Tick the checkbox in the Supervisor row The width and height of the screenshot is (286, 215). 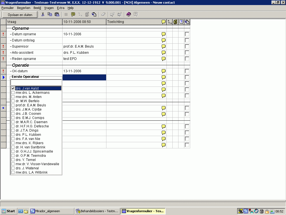187,46
